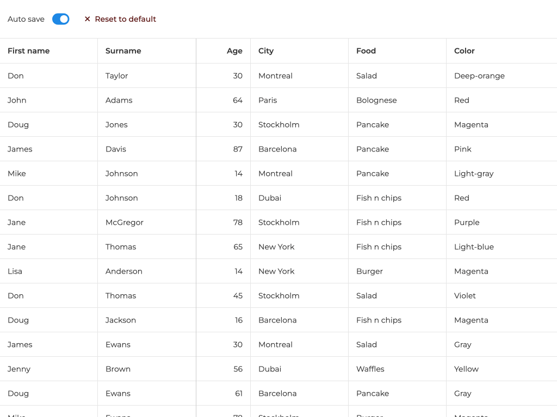Sort the table by Age header
The height and width of the screenshot is (417, 557).
234,51
